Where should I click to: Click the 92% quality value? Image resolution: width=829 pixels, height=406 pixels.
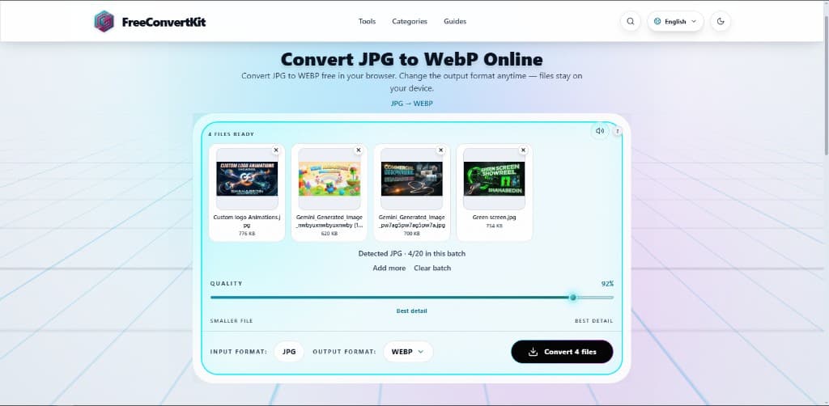pyautogui.click(x=607, y=284)
